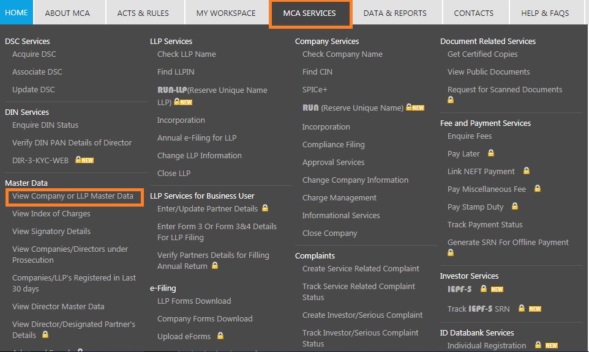Open the HOME tab
This screenshot has height=352, width=589.
click(x=16, y=12)
